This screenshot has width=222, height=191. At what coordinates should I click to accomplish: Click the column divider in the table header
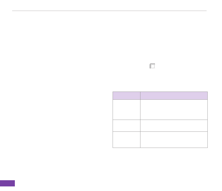(x=140, y=96)
